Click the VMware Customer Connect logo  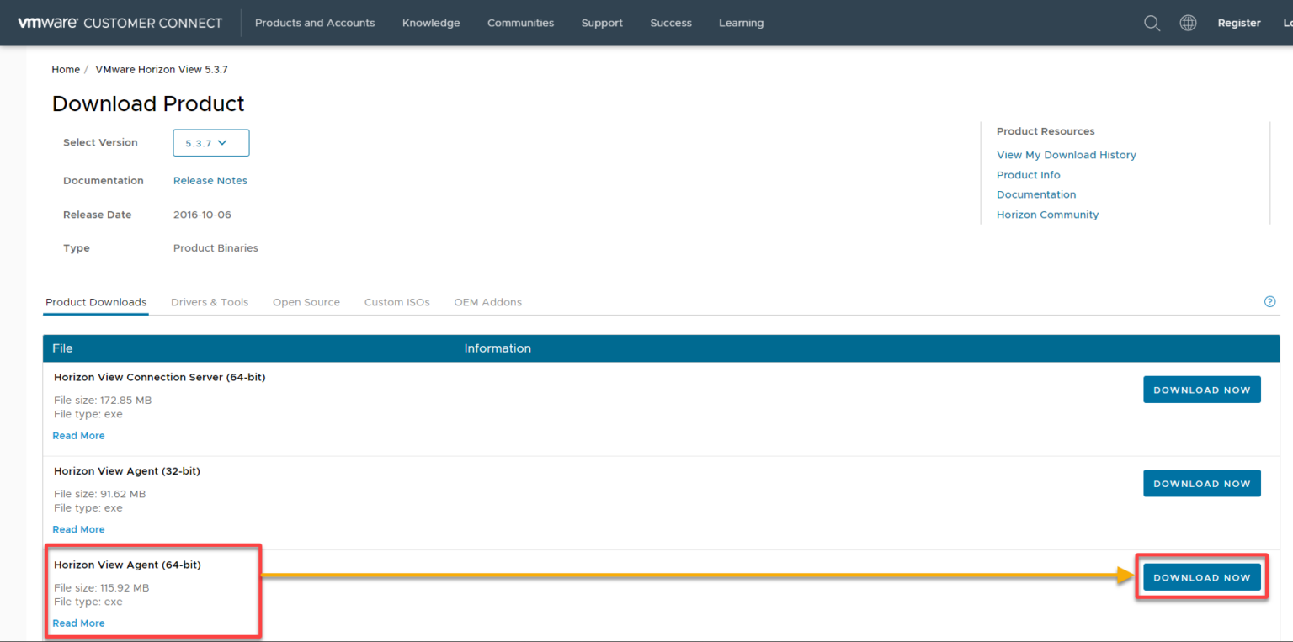120,23
